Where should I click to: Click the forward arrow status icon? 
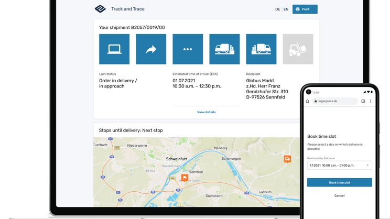151,49
